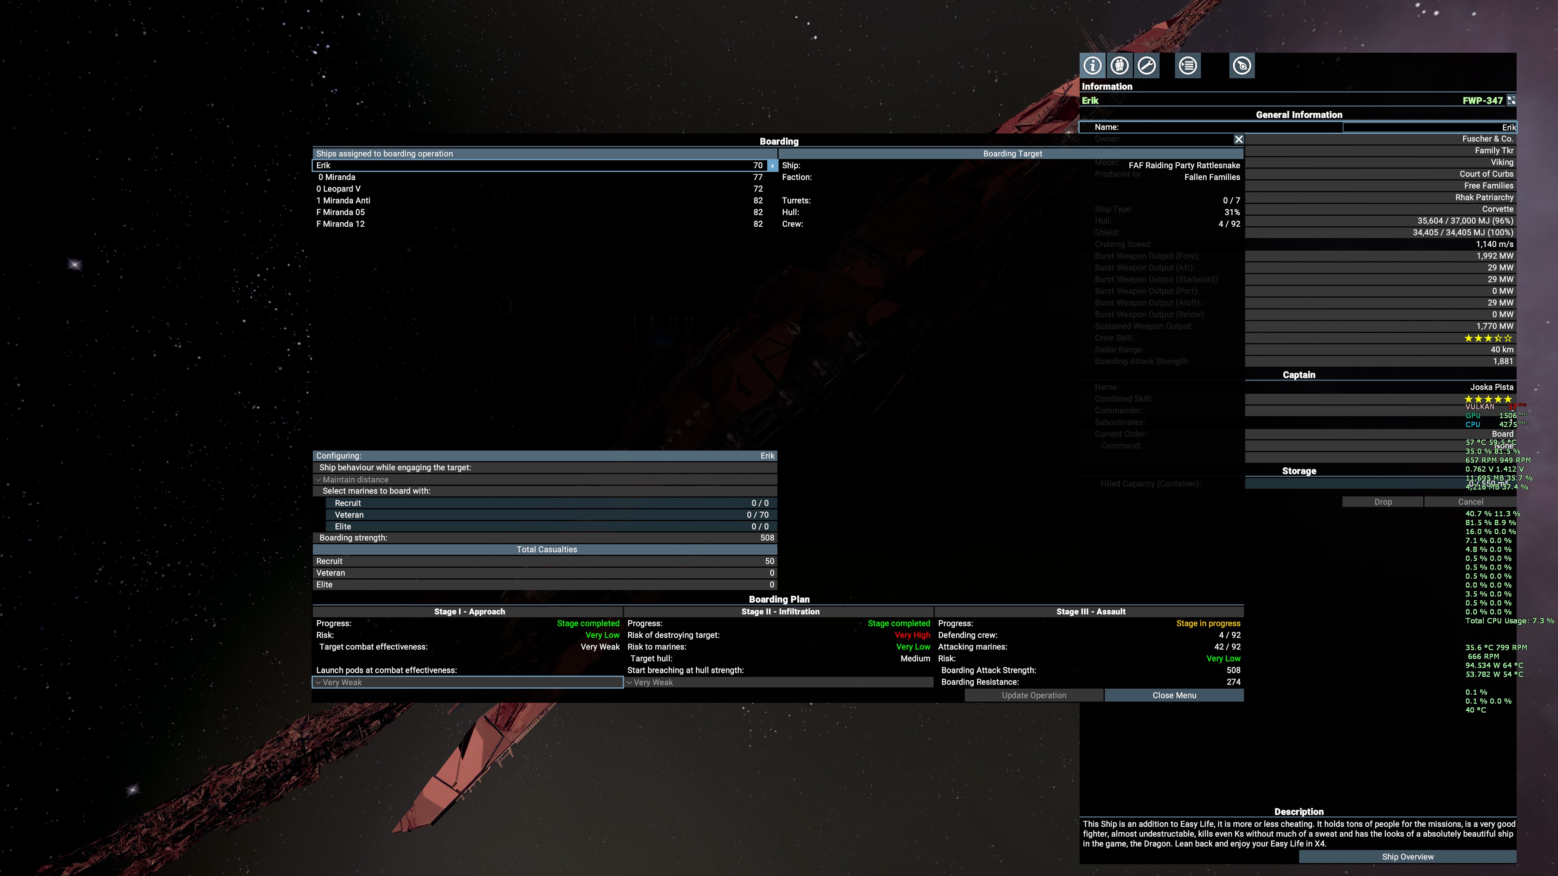This screenshot has width=1558, height=876.
Task: Click the 1,140 m/s cruising speed value
Action: click(1494, 244)
